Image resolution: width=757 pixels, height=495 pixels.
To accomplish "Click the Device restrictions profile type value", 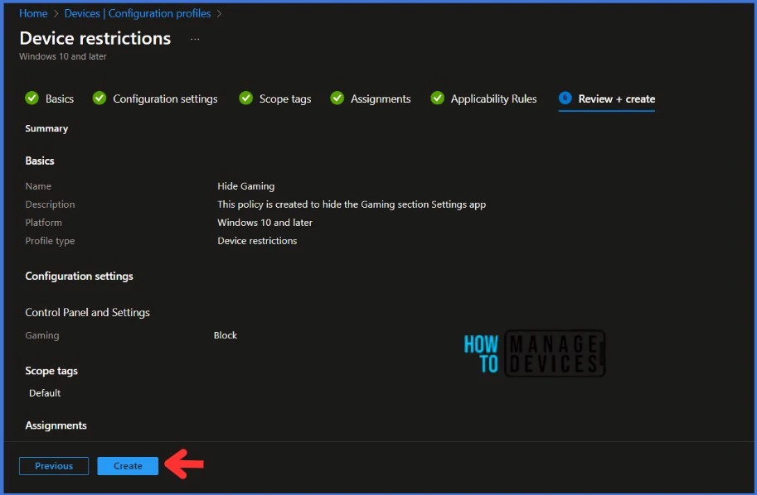I will point(257,241).
